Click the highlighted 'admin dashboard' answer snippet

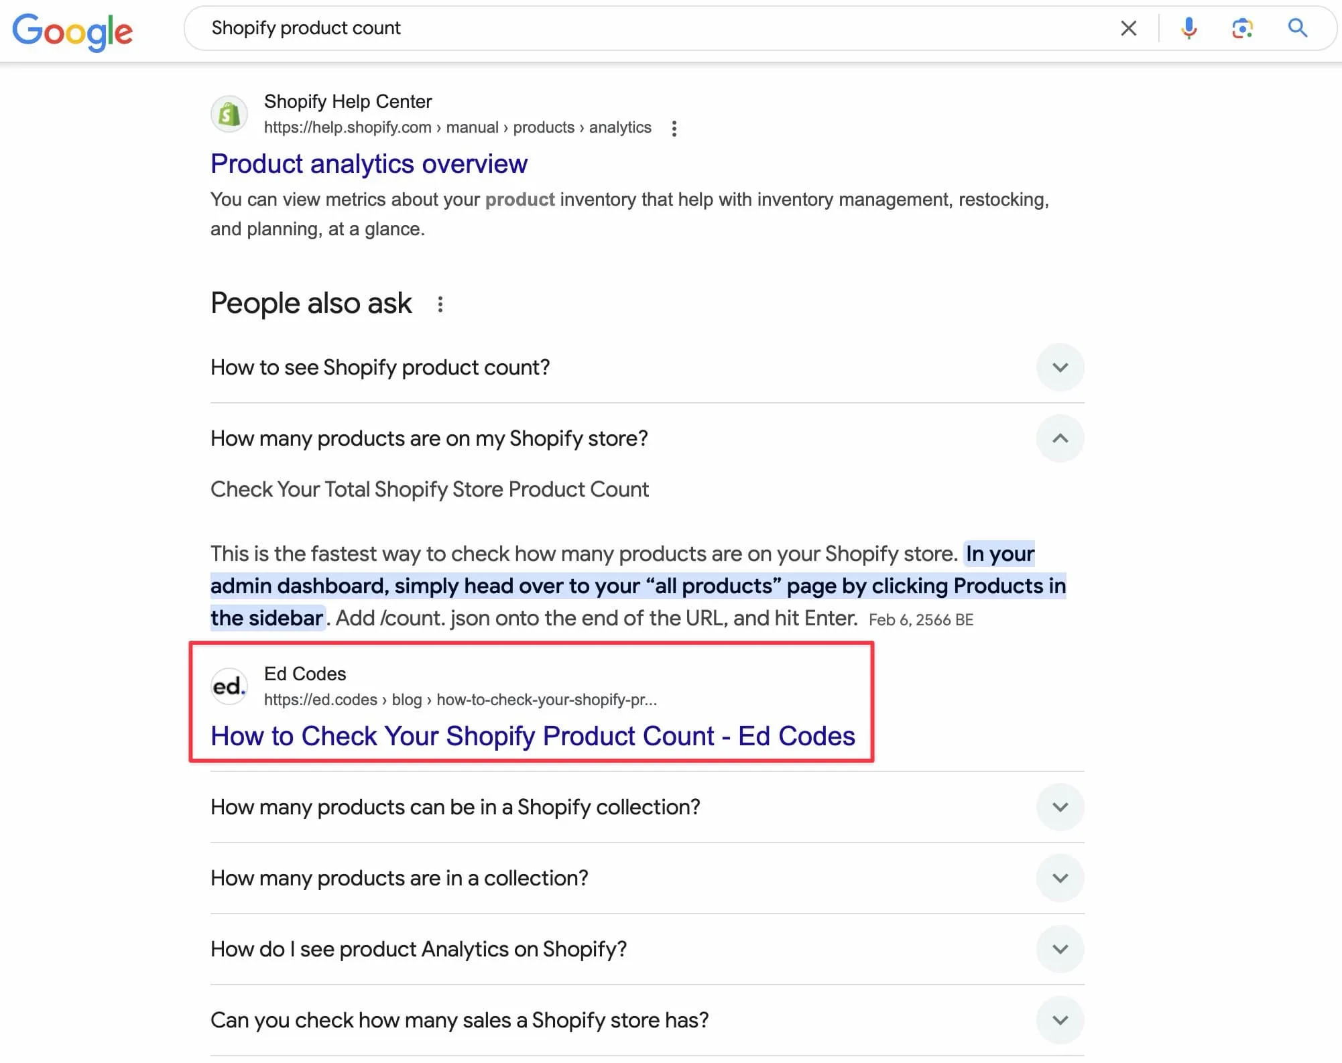638,586
